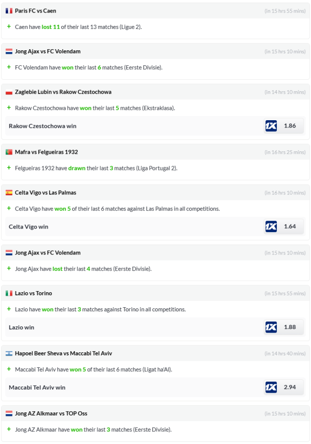Click the Israeli flag next to Hapoel Beer Sheva
311x444 pixels.
click(x=9, y=353)
